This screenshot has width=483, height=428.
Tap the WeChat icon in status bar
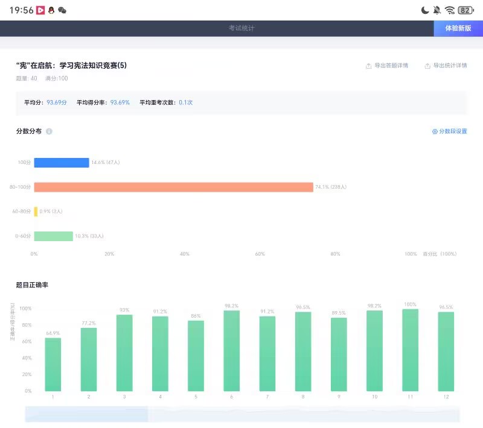click(x=62, y=10)
